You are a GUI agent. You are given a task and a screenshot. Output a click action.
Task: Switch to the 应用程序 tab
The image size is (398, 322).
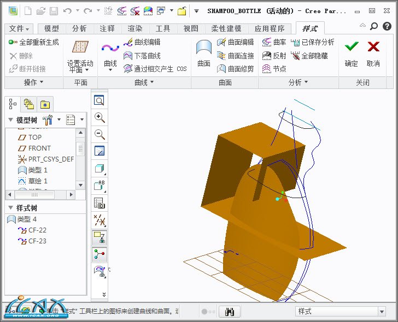pyautogui.click(x=270, y=28)
